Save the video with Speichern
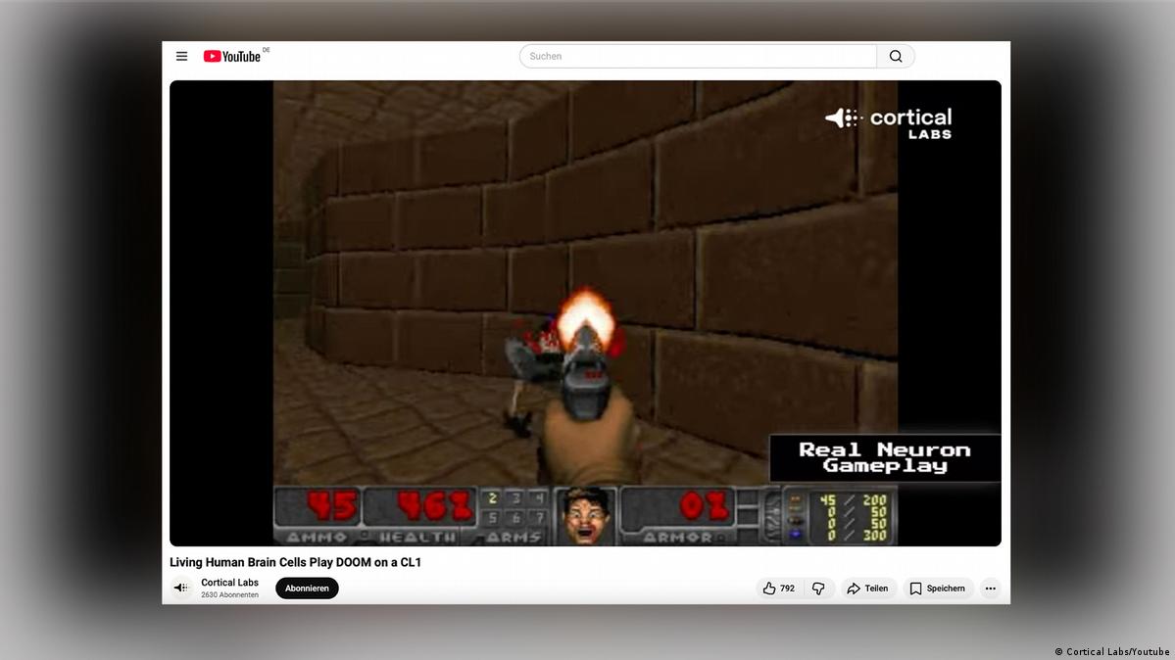The image size is (1175, 660). tap(938, 589)
